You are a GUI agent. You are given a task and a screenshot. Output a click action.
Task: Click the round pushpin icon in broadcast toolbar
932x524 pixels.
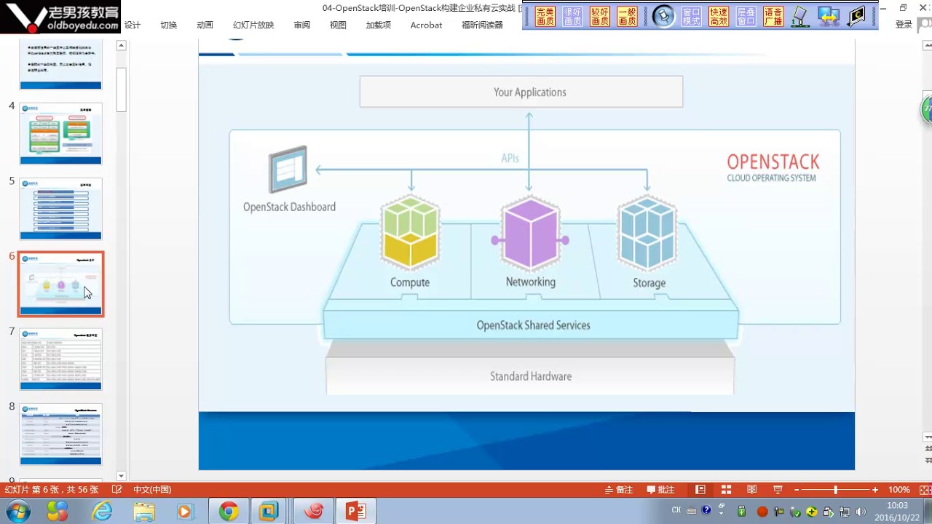coord(663,16)
